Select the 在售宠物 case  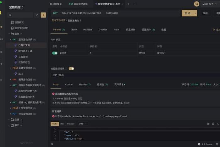click(23, 57)
